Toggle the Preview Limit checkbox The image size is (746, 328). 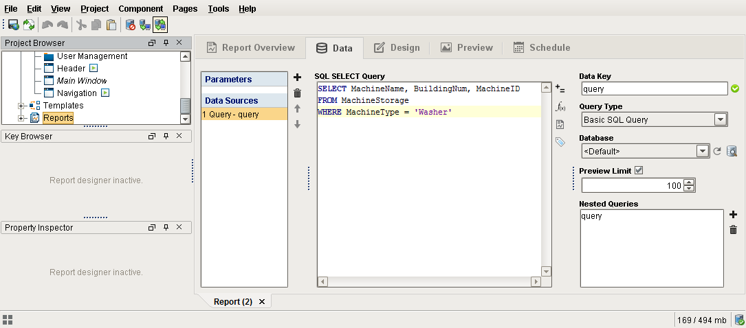(x=639, y=170)
